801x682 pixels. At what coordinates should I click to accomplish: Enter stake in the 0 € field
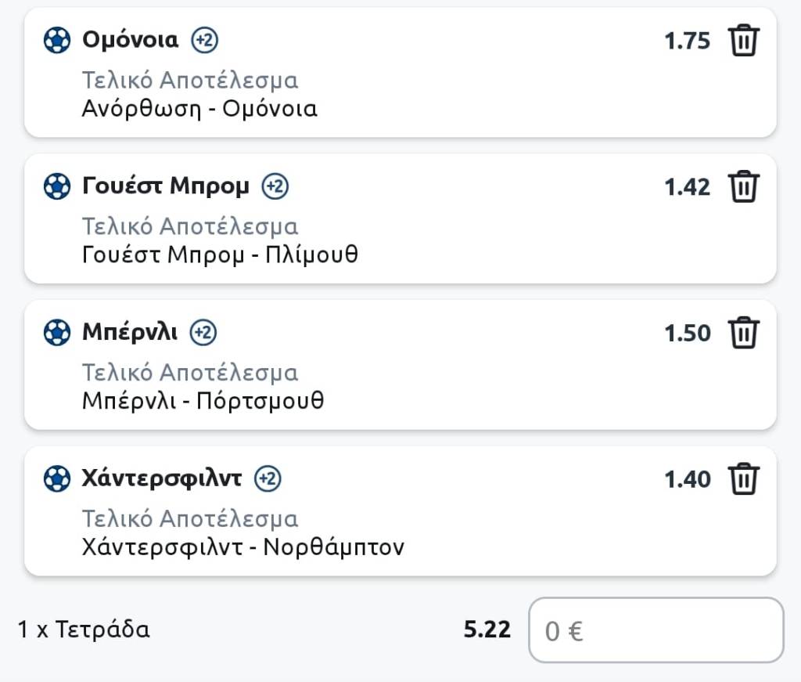(x=656, y=630)
